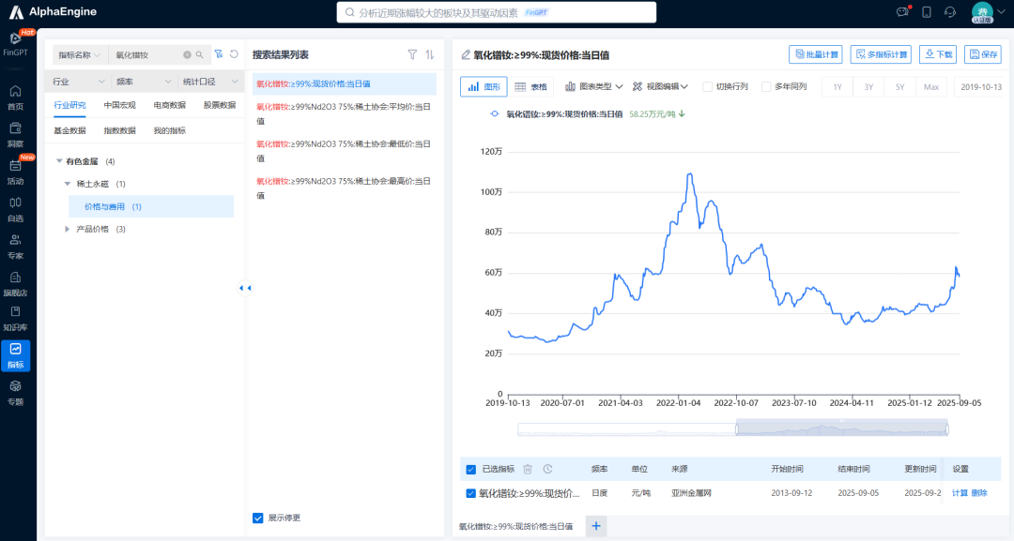This screenshot has width=1014, height=541.
Task: Click the 自选 watchlist sidebar icon
Action: click(15, 207)
